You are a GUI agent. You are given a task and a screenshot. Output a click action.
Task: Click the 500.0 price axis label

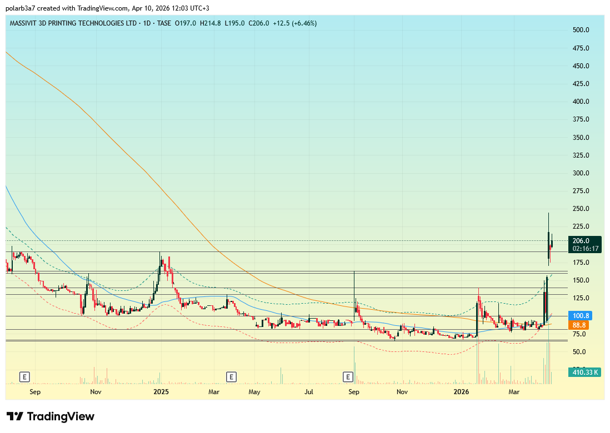point(581,30)
